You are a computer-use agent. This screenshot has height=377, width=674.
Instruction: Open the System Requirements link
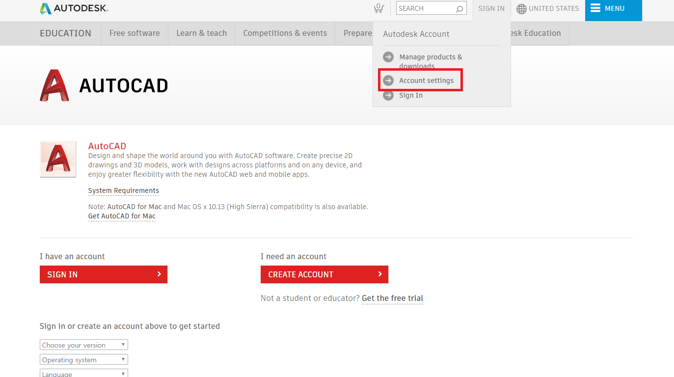pyautogui.click(x=124, y=190)
